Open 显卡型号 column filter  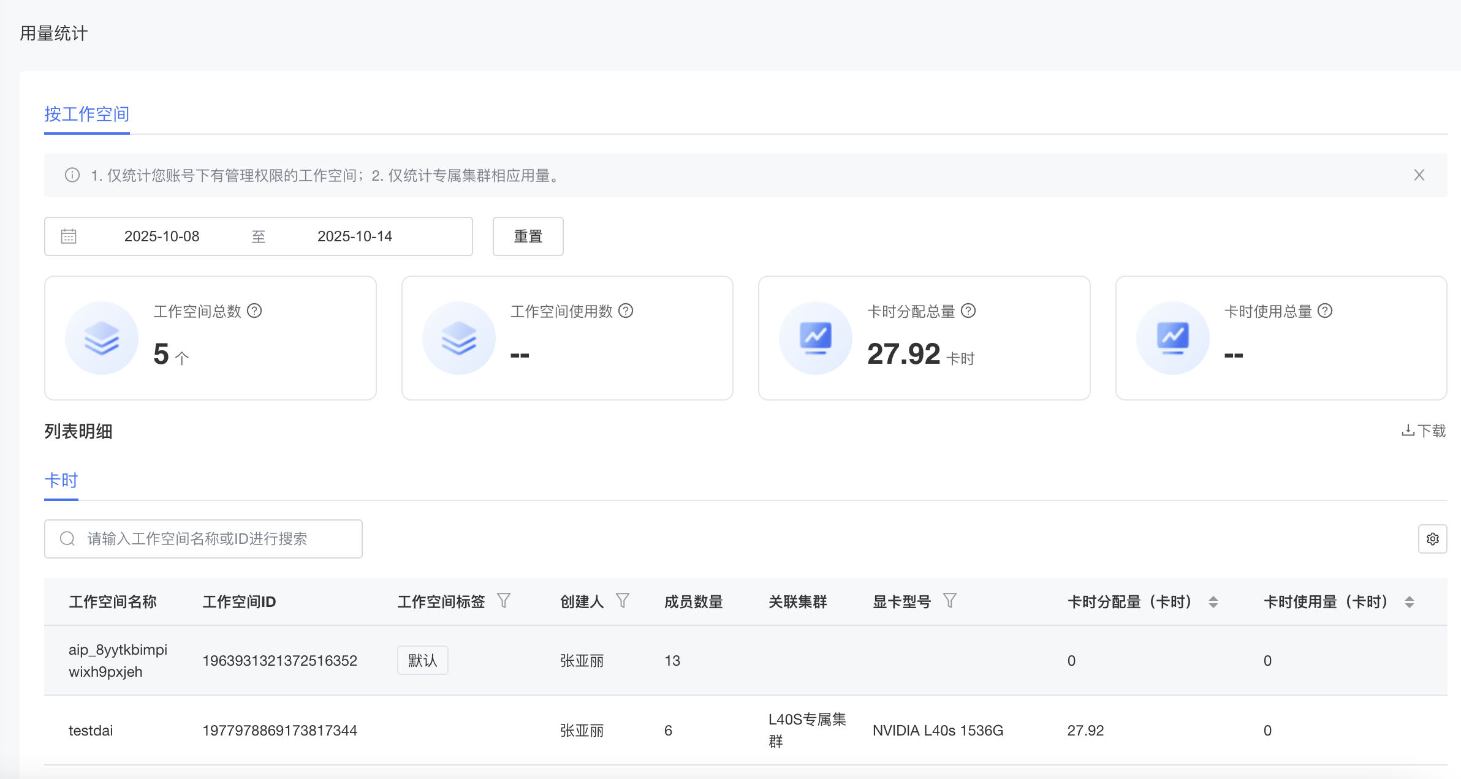tap(950, 601)
